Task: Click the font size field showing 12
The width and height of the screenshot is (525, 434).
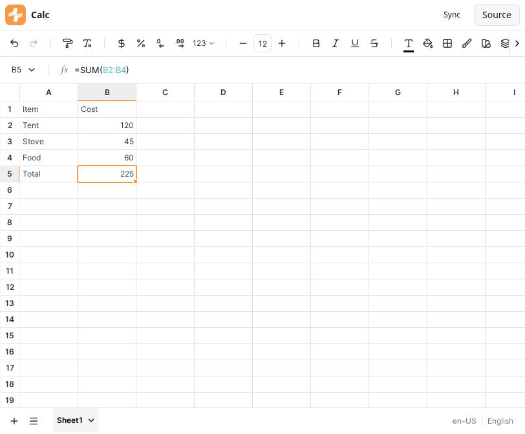Action: coord(262,43)
